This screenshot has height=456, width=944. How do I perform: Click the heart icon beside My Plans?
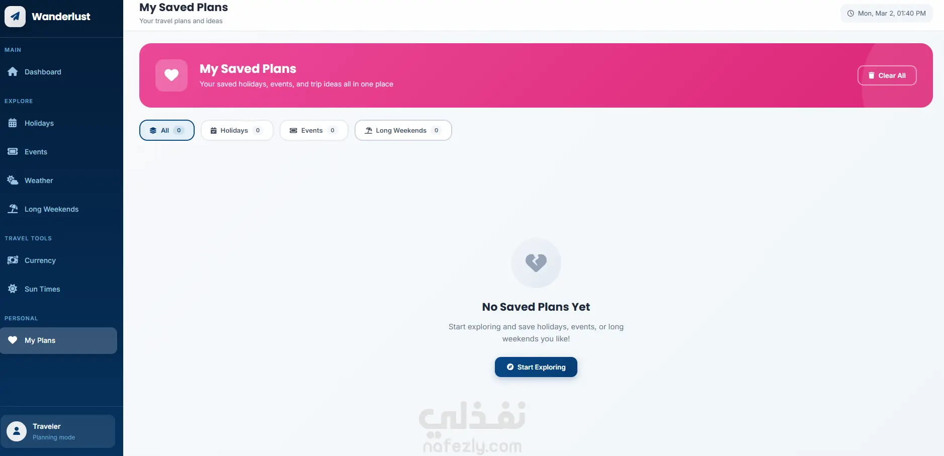click(x=13, y=340)
